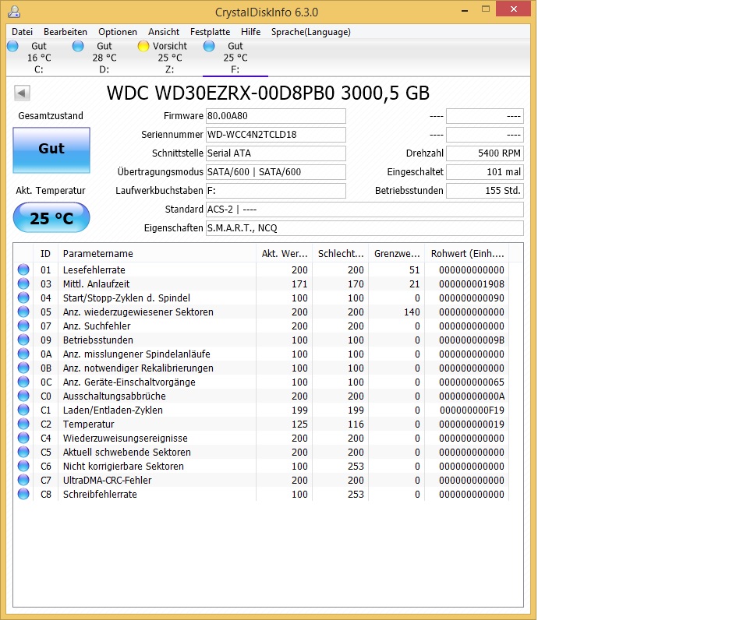The width and height of the screenshot is (754, 620).
Task: Sort by Parametername column header
Action: click(x=157, y=253)
